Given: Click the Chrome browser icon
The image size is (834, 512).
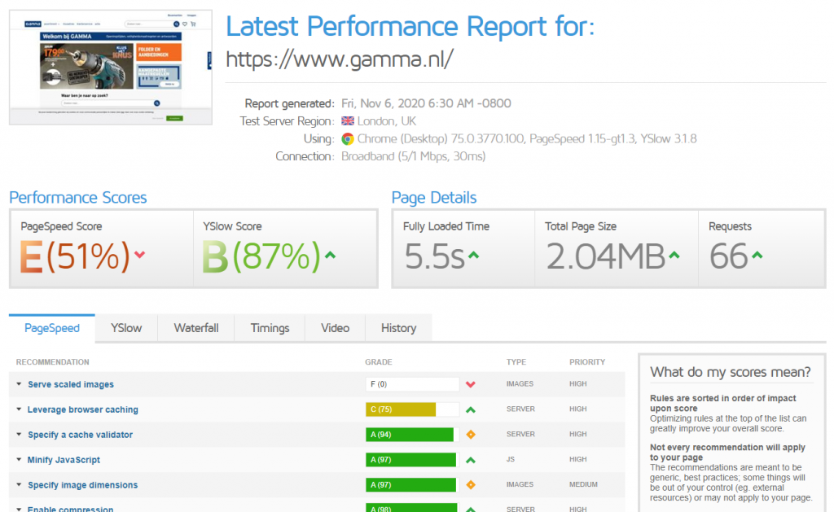Looking at the screenshot, I should (x=348, y=138).
